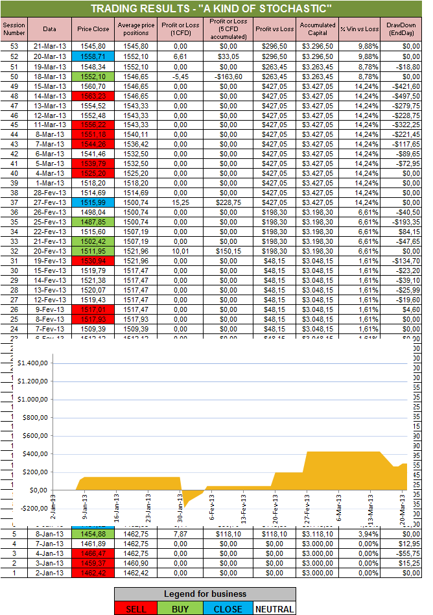The image size is (433, 615).
Task: Select red price cell 1544,26
Action: click(93, 144)
